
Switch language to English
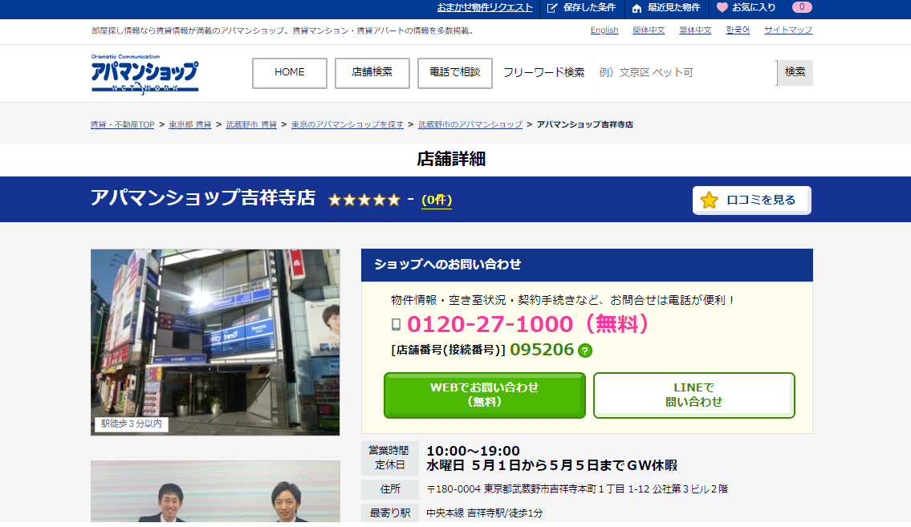point(604,30)
